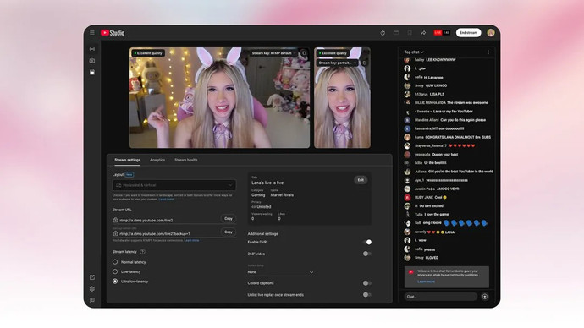Click the stopwatch timer icon in header
The image size is (584, 328).
(383, 33)
